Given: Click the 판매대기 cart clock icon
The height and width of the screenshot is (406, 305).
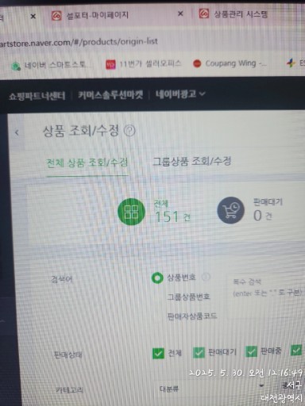Looking at the screenshot, I should pyautogui.click(x=231, y=210).
